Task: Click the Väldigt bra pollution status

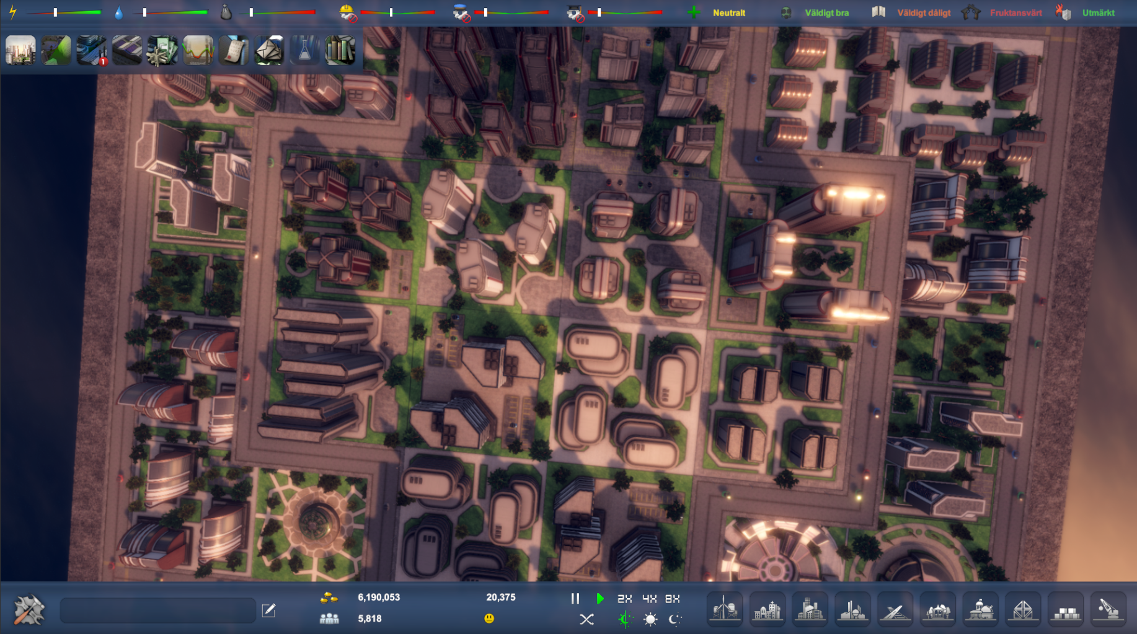Action: 826,12
